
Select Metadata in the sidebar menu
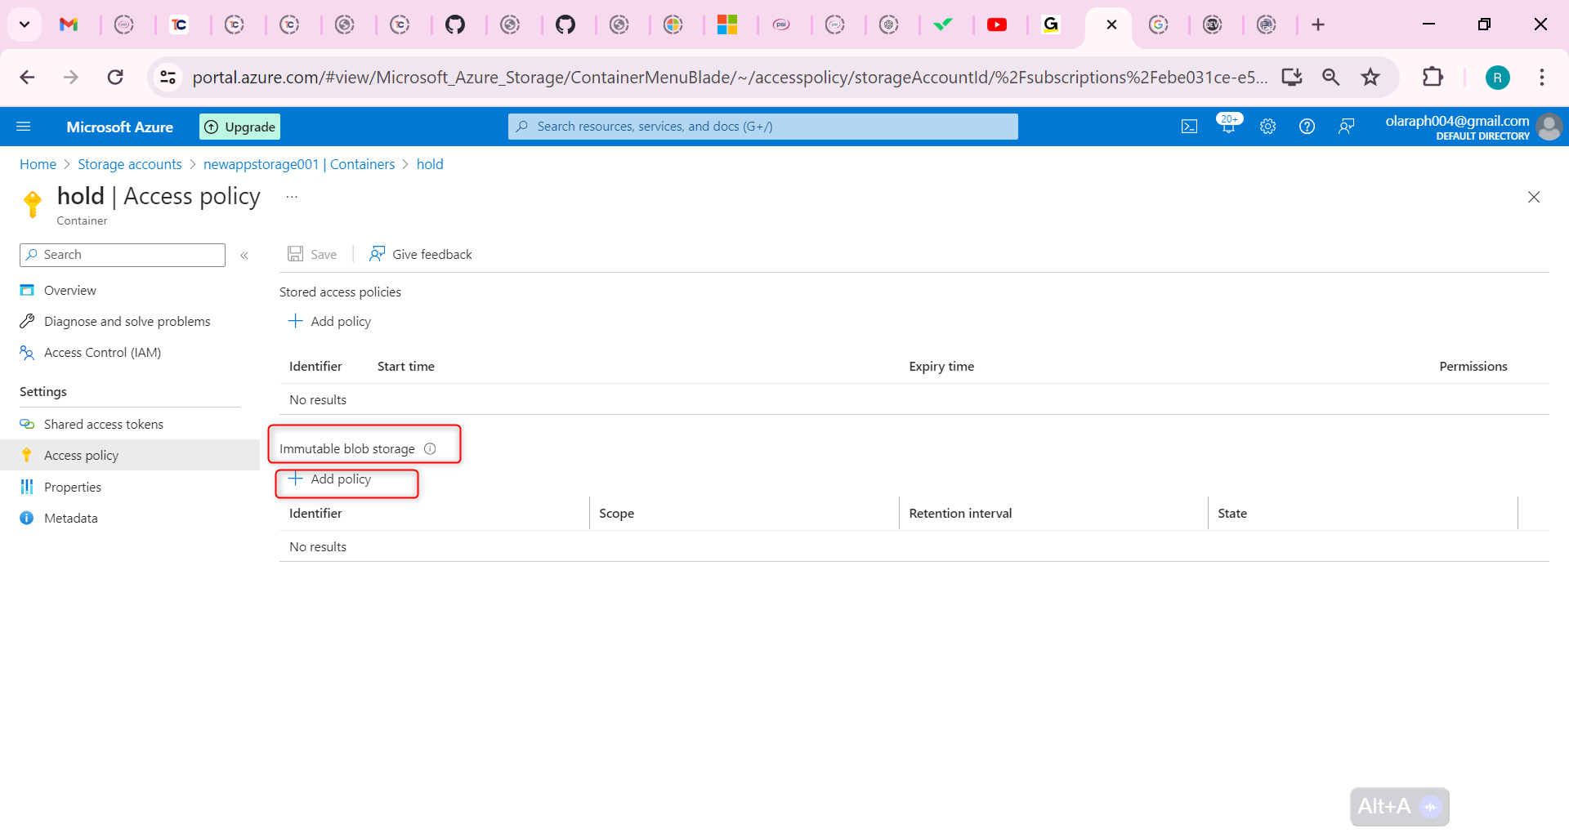tap(71, 517)
